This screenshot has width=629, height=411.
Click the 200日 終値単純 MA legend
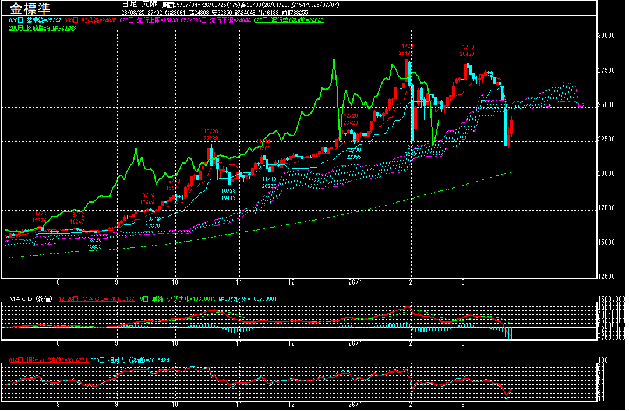(43, 27)
